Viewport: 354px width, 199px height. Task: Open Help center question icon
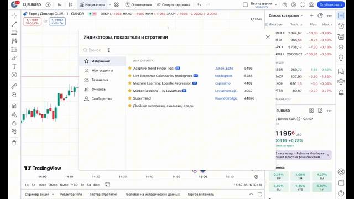pyautogui.click(x=341, y=193)
